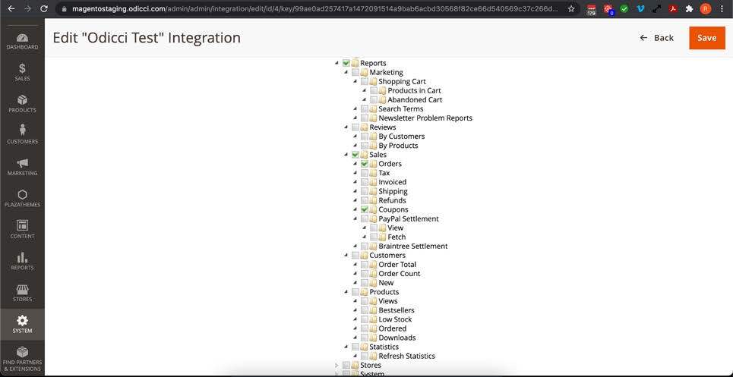Open the Customers person icon menu
Screen dimensions: 733x377
pyautogui.click(x=22, y=134)
